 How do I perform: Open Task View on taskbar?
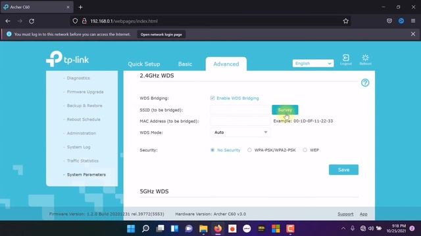coord(160,229)
